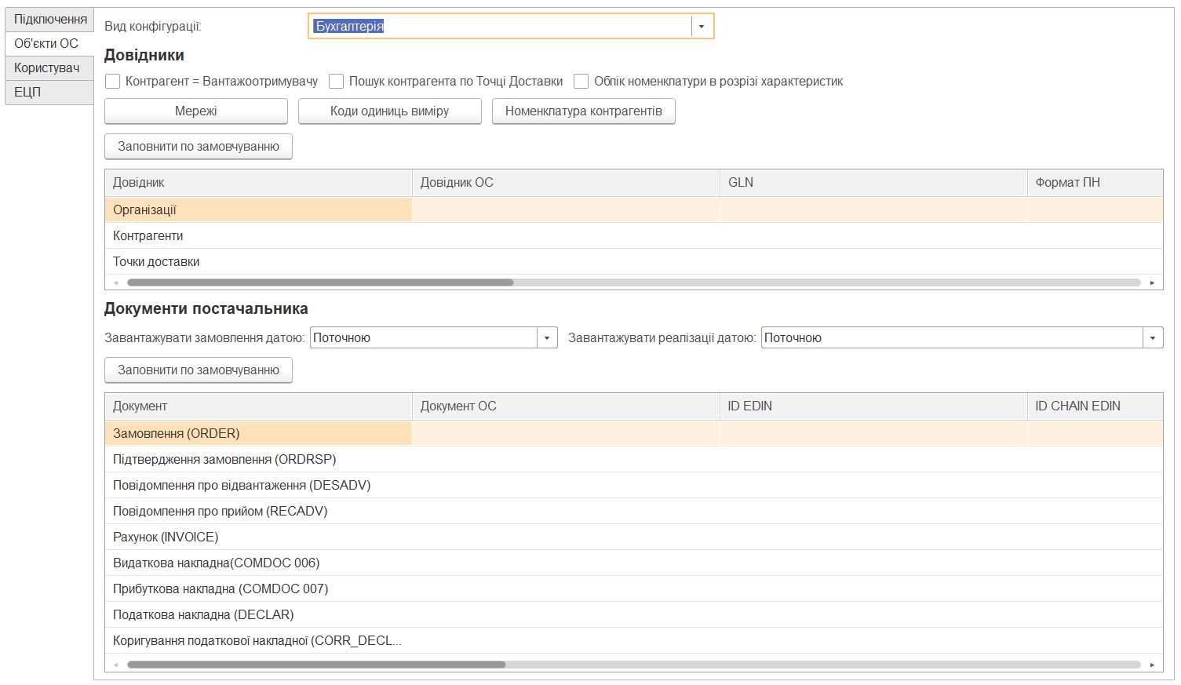The width and height of the screenshot is (1181, 685).
Task: Select Прибуткова накладна (COMDOC 007) row
Action: click(633, 588)
